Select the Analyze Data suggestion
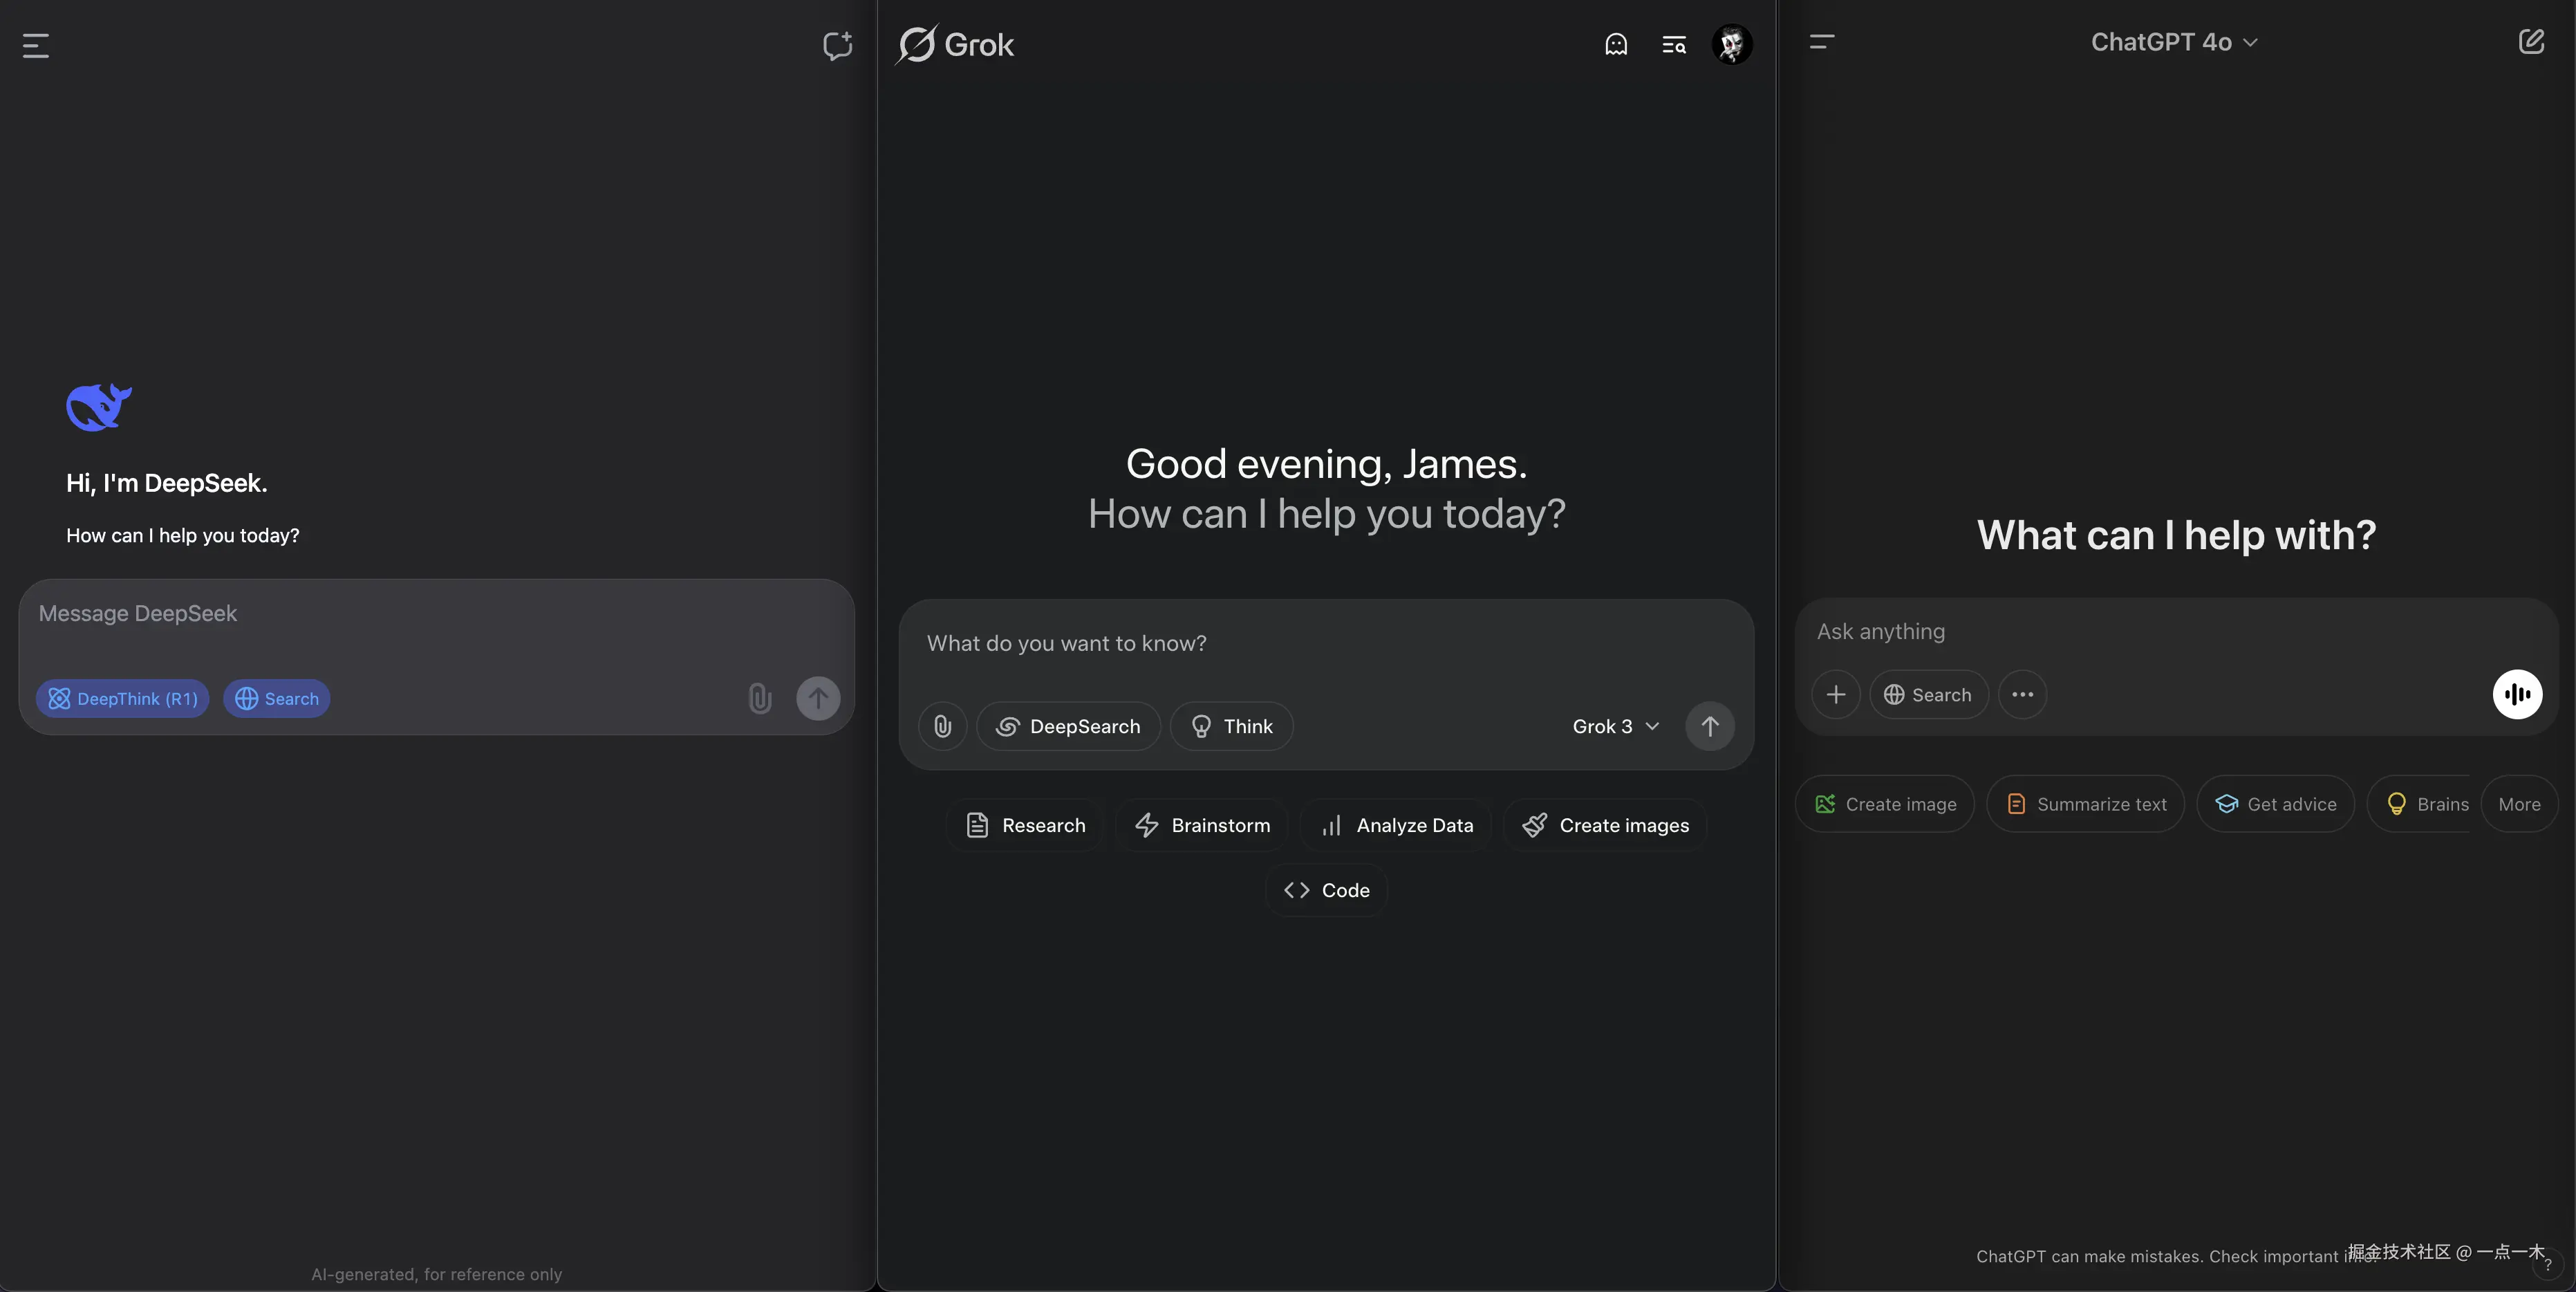This screenshot has width=2576, height=1292. pyautogui.click(x=1396, y=826)
